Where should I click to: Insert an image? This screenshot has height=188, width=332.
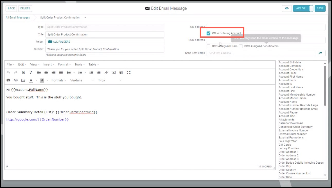(x=114, y=73)
